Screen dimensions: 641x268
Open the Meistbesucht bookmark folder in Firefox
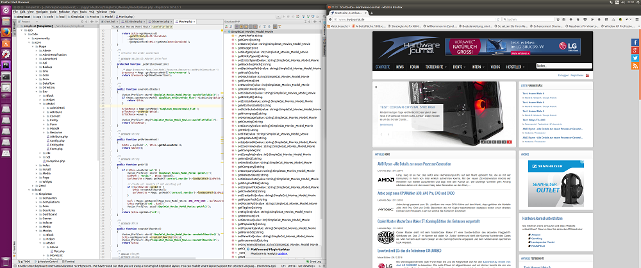(340, 26)
